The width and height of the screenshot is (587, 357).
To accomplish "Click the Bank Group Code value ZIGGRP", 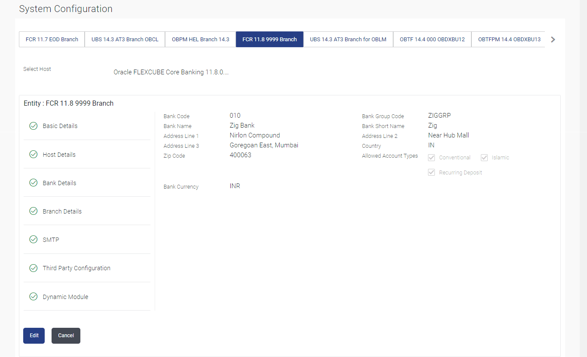I will point(440,116).
